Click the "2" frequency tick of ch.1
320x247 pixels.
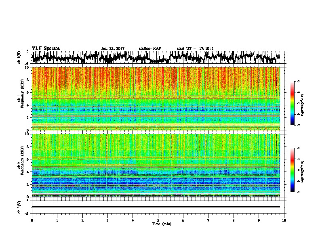click(x=28, y=117)
